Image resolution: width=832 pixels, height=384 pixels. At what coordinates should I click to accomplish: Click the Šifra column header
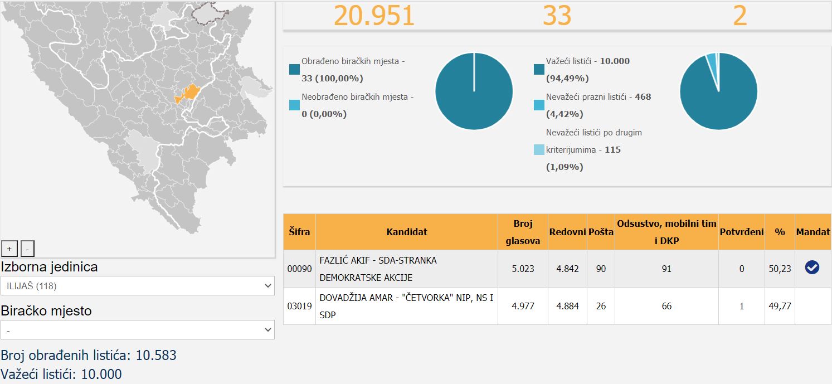[x=299, y=232]
